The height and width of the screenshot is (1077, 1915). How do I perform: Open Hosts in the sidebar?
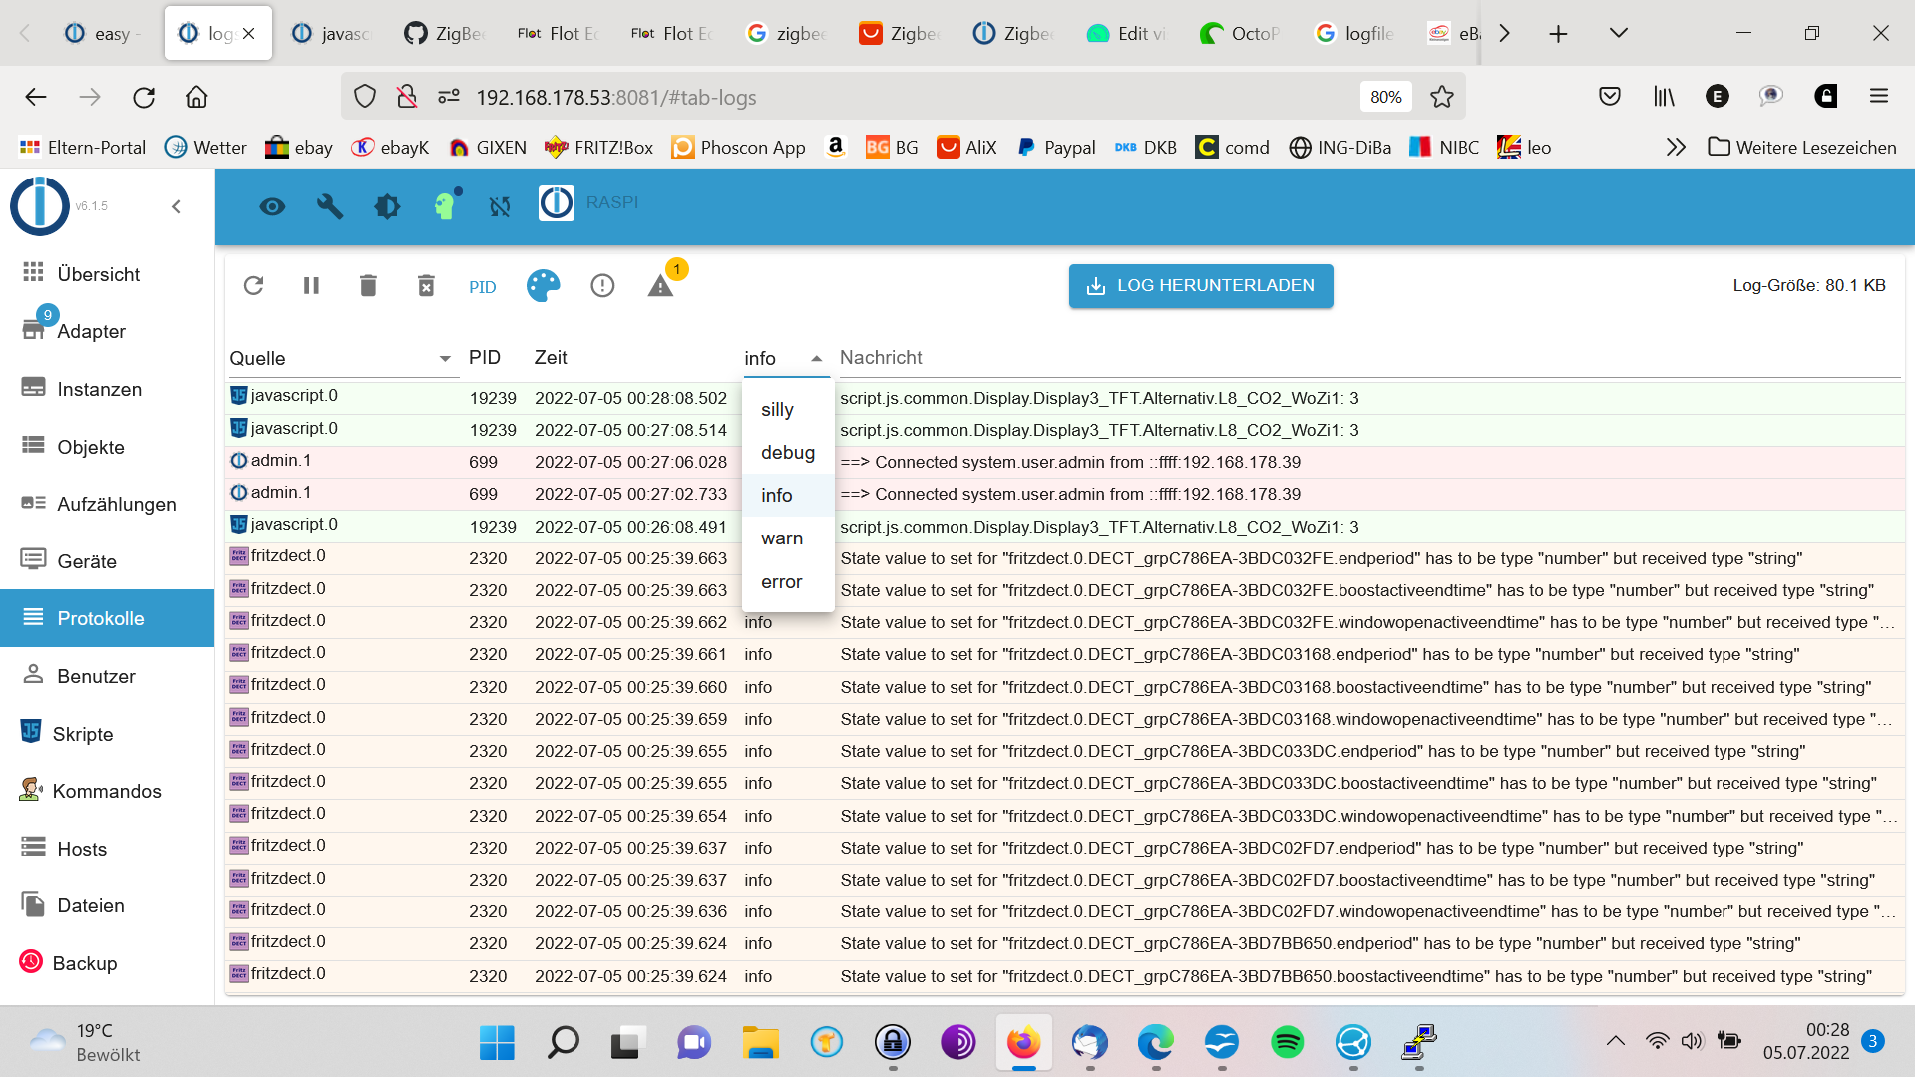(x=108, y=849)
